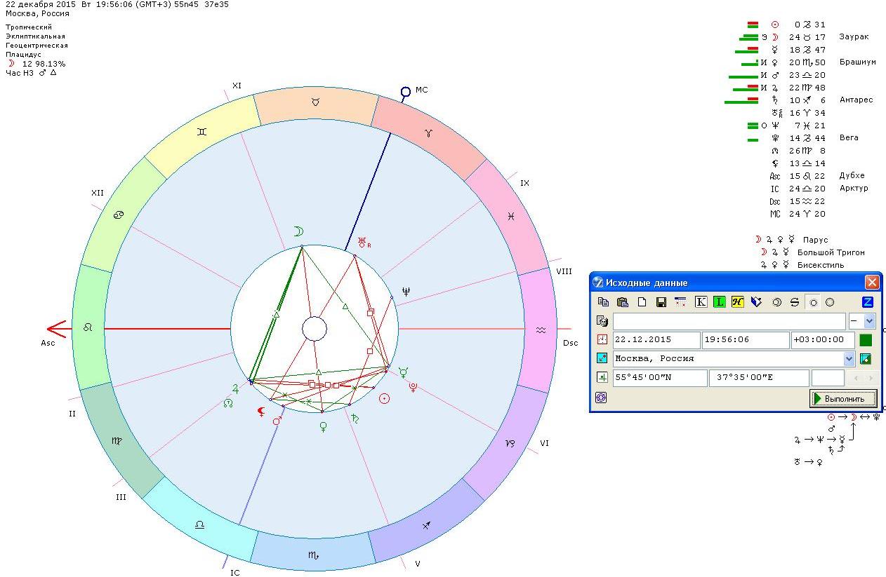The image size is (886, 577).
Task: Save chart with floppy disk icon
Action: [x=661, y=302]
